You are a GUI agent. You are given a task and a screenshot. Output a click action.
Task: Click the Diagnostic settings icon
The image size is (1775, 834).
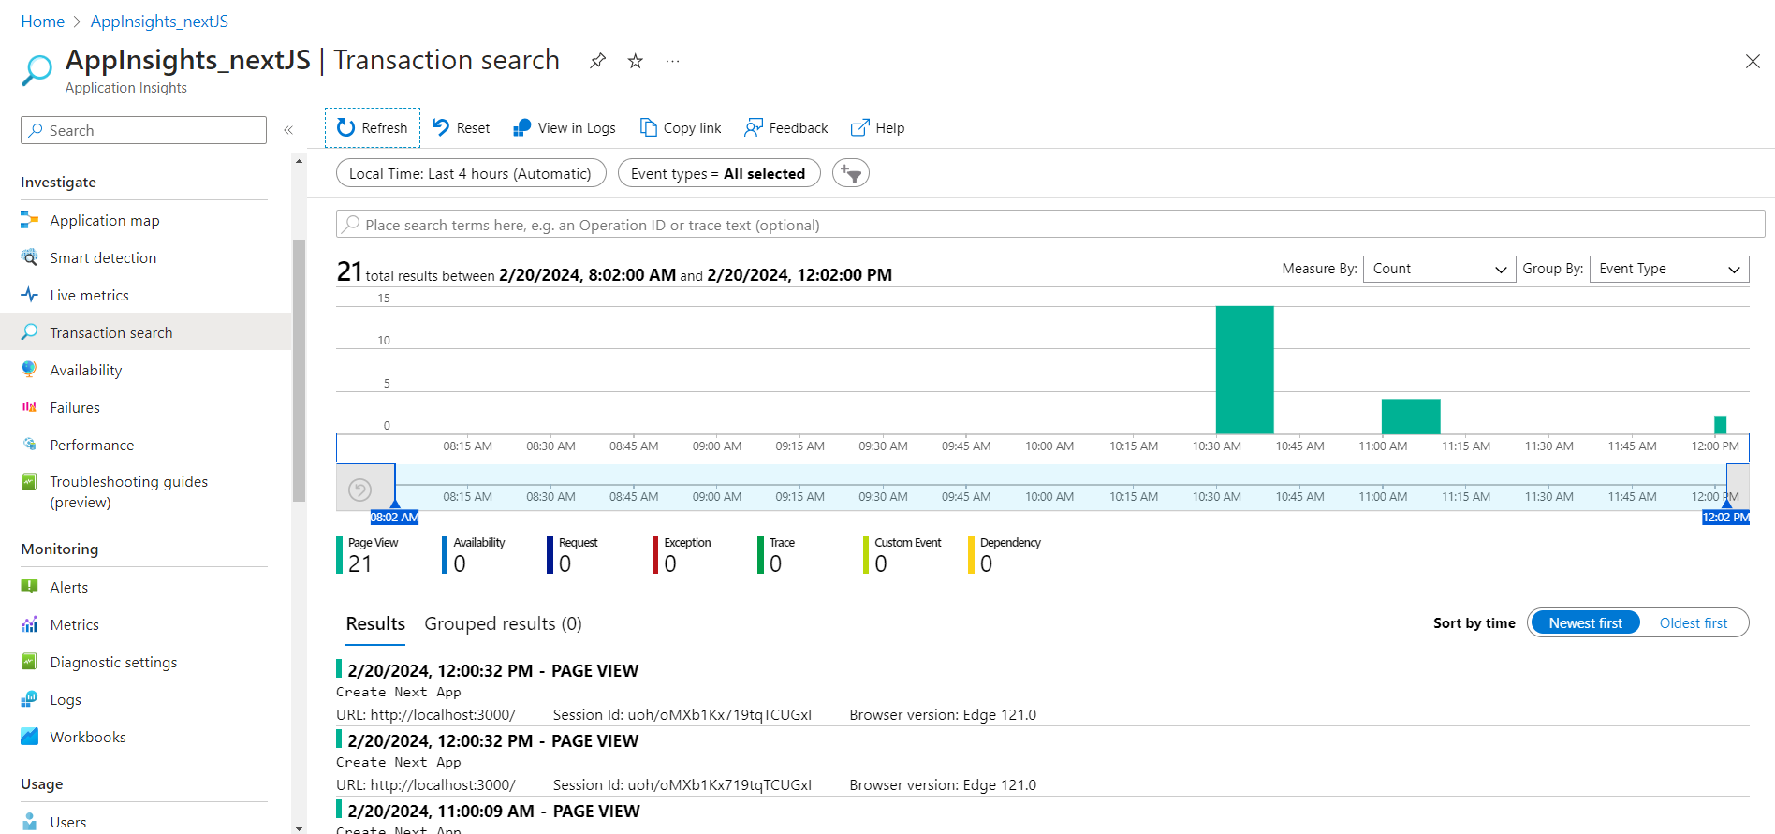(30, 662)
